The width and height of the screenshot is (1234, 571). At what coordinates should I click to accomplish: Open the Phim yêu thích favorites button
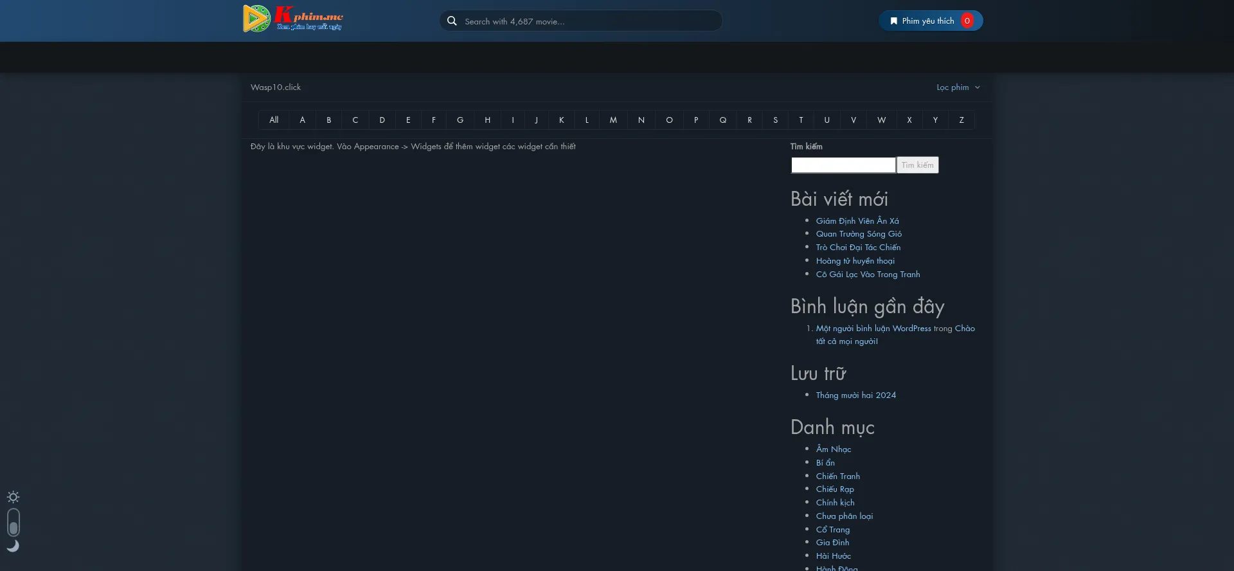click(931, 21)
